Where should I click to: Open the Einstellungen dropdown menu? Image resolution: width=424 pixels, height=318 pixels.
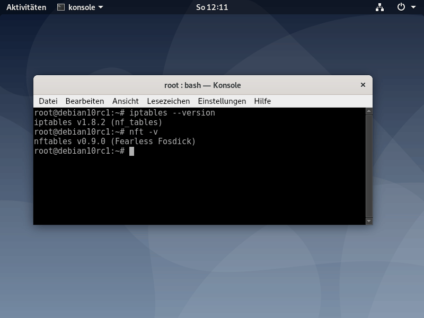222,101
